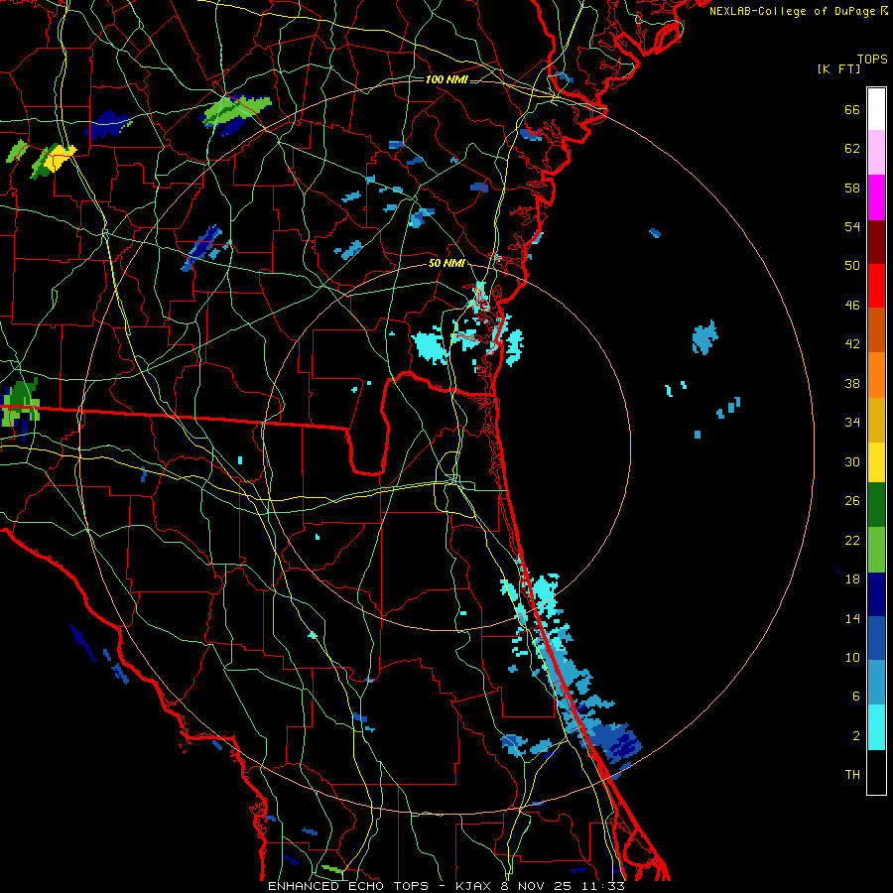
Task: Click the cyan legend swatch
Action: [x=876, y=727]
